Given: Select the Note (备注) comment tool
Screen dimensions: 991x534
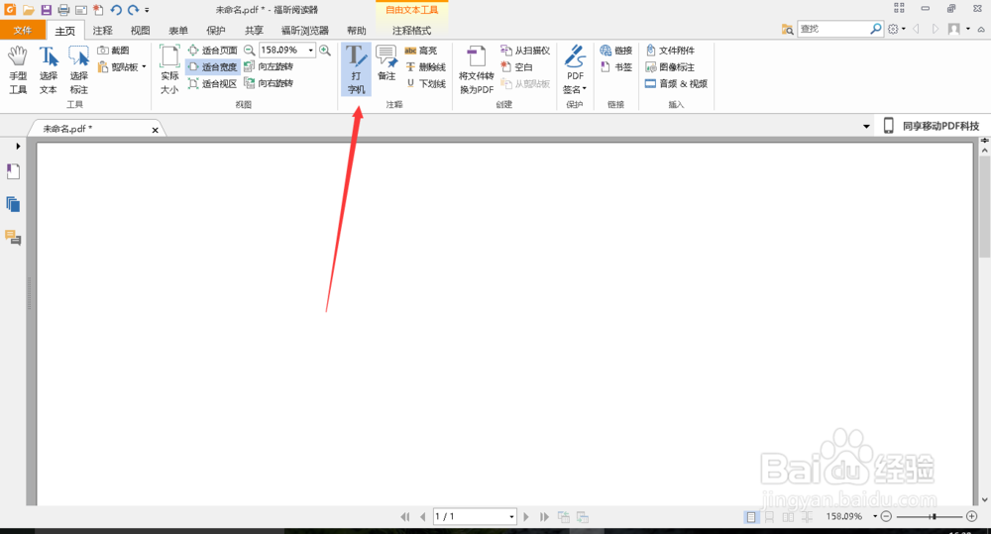Looking at the screenshot, I should [x=386, y=63].
